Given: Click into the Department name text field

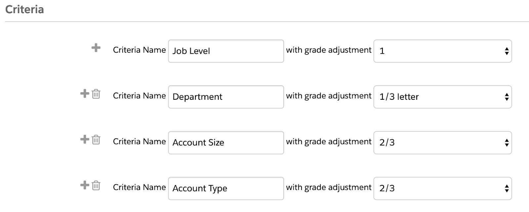Looking at the screenshot, I should 226,97.
